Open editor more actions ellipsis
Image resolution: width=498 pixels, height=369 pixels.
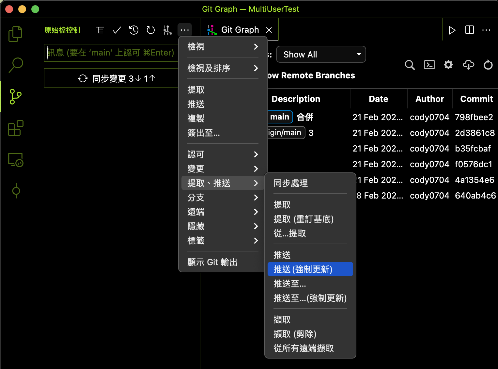pos(486,30)
